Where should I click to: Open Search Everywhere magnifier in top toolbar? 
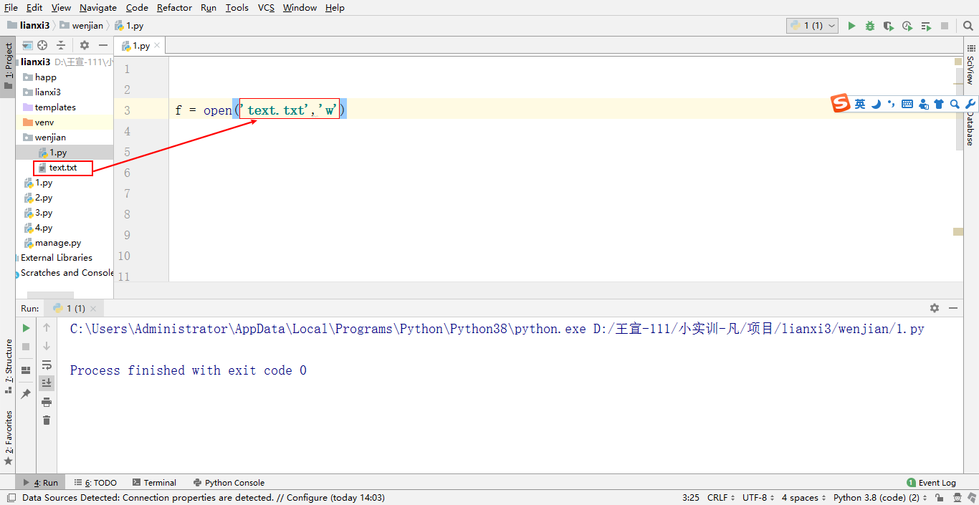tap(968, 26)
